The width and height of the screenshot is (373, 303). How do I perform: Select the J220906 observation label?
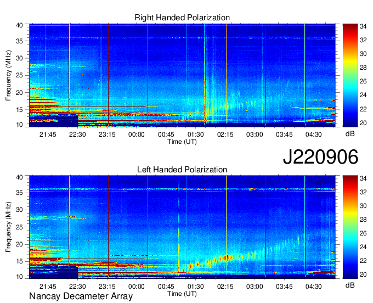(320, 157)
